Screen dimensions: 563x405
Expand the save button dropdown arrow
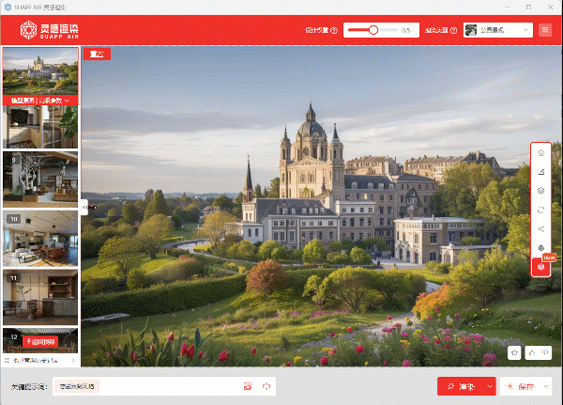547,386
